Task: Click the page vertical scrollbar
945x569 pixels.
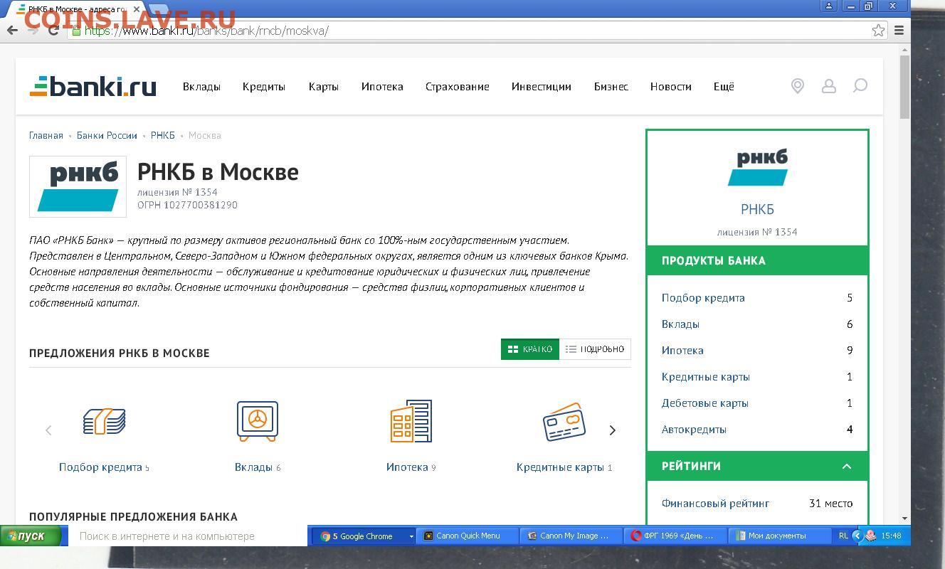Action: 905,284
